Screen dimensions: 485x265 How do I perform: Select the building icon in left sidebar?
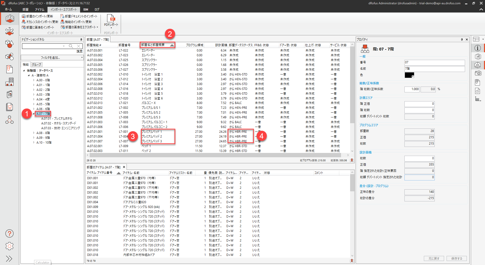pos(9,82)
